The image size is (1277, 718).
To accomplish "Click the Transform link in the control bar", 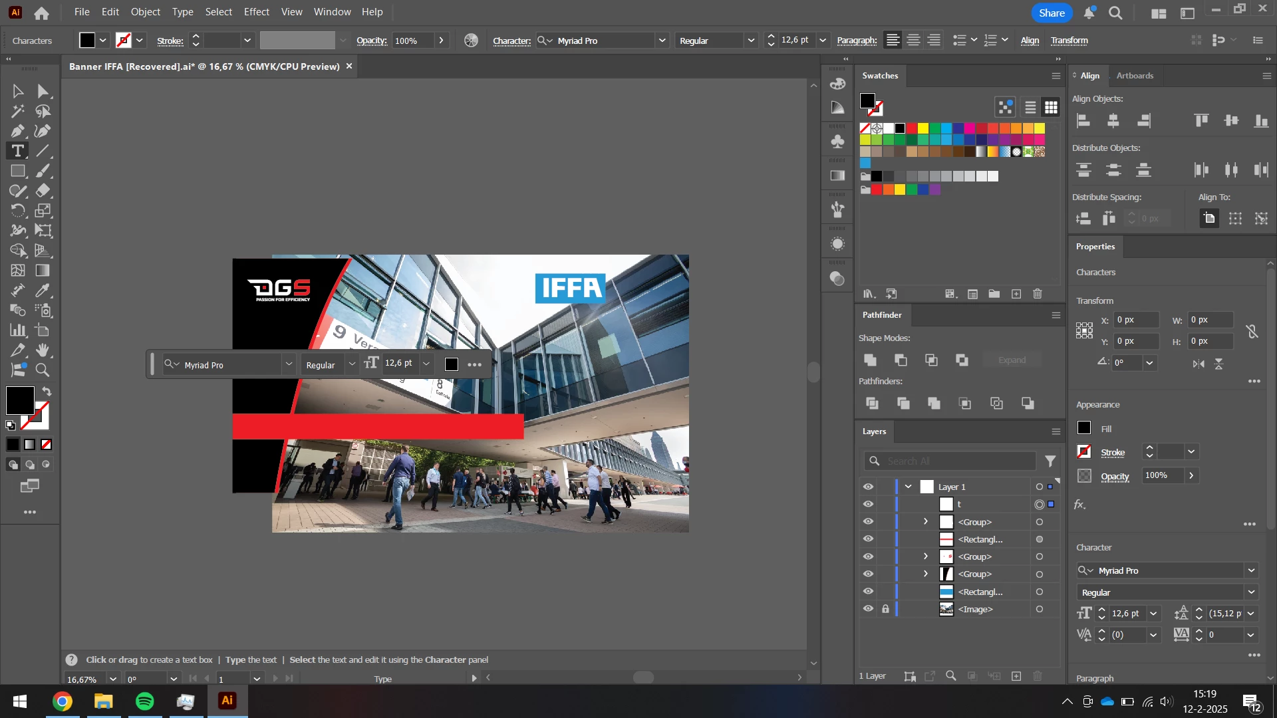I will pos(1069,41).
